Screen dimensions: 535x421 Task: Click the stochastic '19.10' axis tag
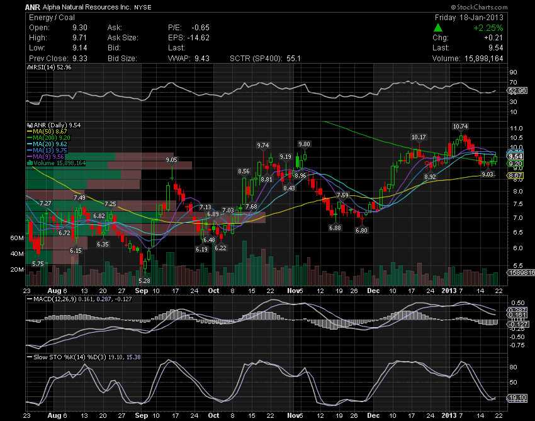point(517,398)
